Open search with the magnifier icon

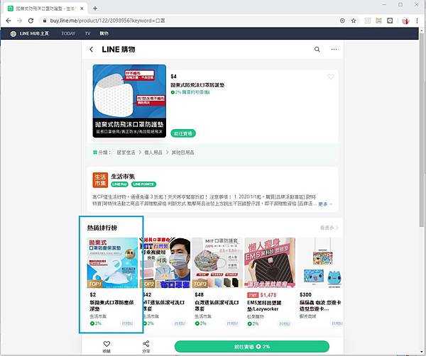coord(317,50)
